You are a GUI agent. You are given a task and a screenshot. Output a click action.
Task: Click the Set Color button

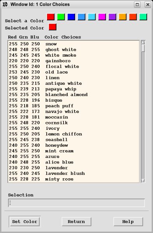pos(25,222)
